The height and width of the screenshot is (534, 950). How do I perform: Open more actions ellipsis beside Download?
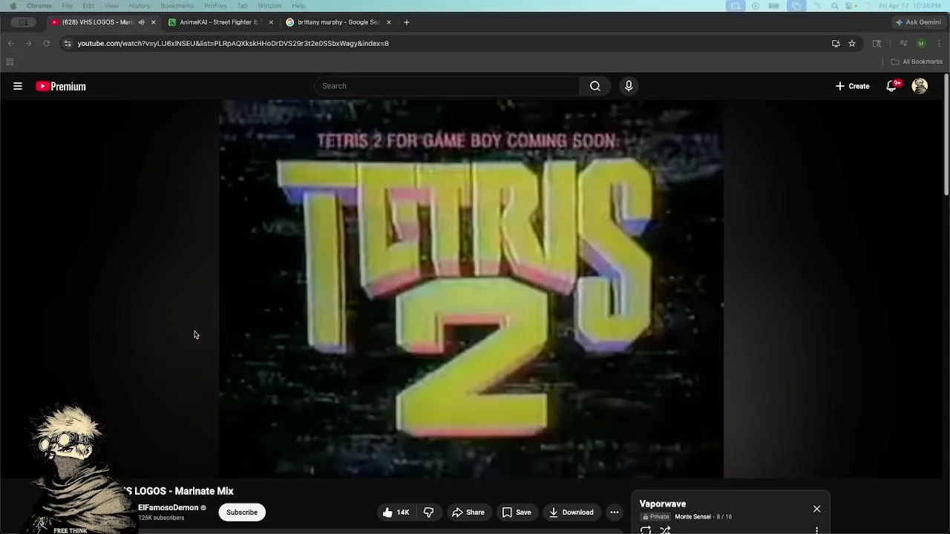[615, 512]
